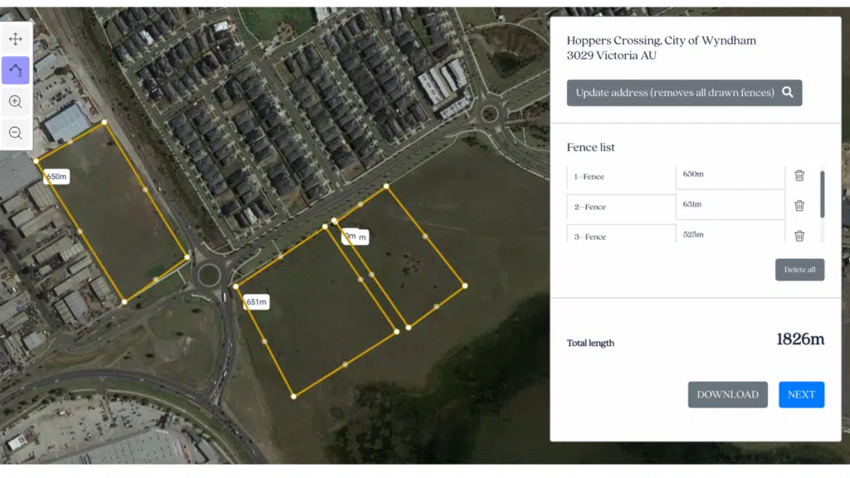Viewport: 850px width, 478px height.
Task: Click the search magnifier on Update address
Action: [787, 92]
